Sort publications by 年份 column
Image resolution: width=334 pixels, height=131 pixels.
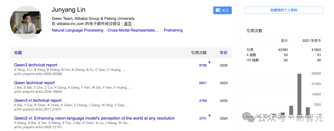[224, 53]
